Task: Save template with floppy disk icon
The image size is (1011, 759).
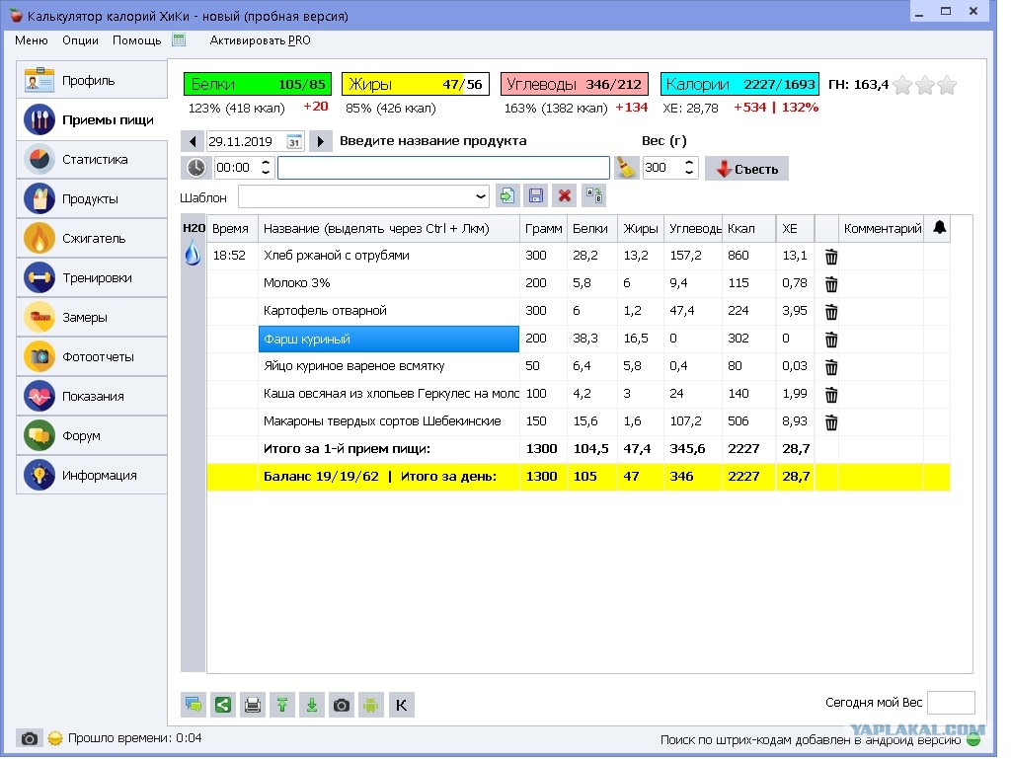Action: click(536, 195)
